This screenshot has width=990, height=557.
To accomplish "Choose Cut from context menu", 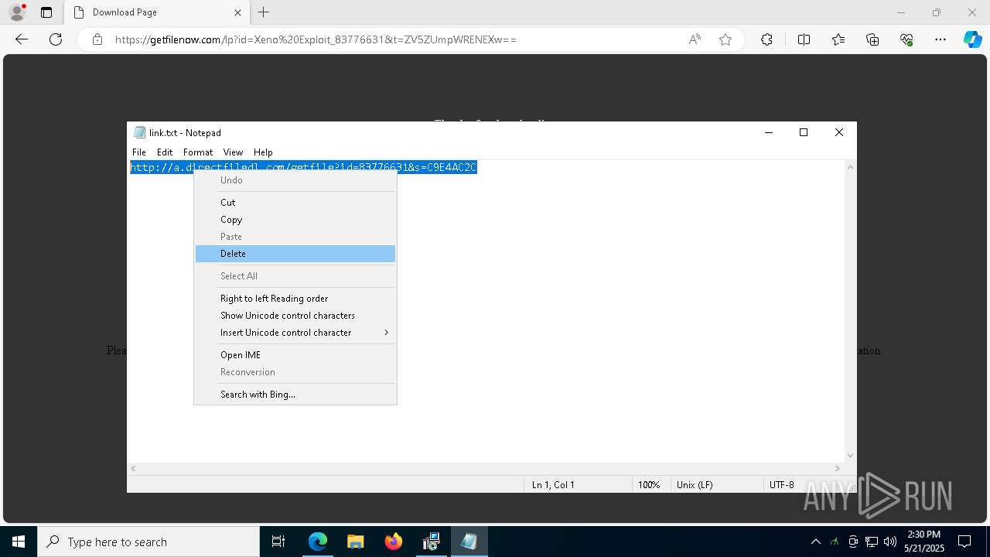I will click(295, 203).
